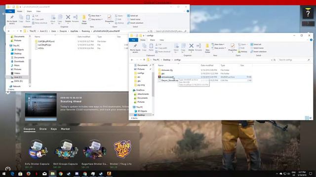The image size is (316, 177).
Task: Click Invert selection in Roaming window ribbon
Action: pyautogui.click(x=135, y=23)
